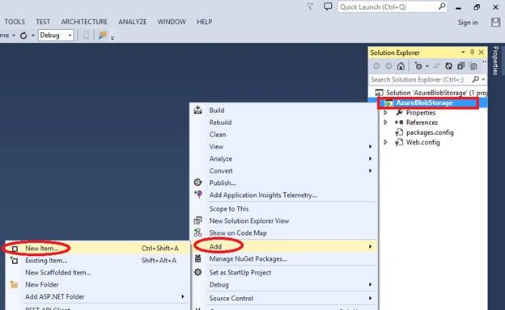Select the AzureBlobStorage project node

click(x=424, y=103)
